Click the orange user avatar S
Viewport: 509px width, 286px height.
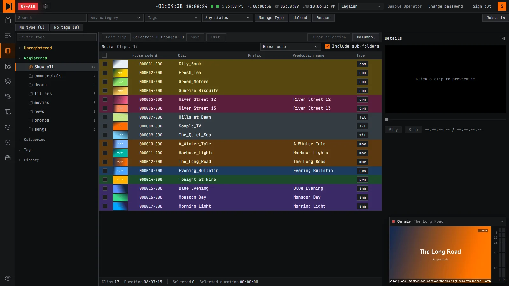point(502,6)
